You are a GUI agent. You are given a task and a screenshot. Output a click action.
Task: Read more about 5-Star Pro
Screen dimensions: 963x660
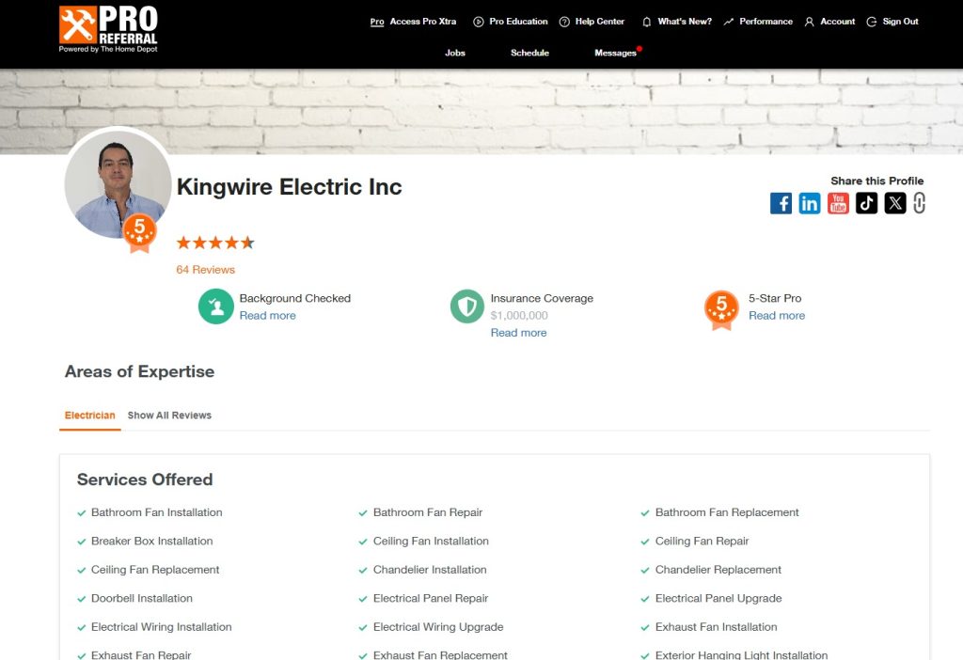[x=776, y=316]
